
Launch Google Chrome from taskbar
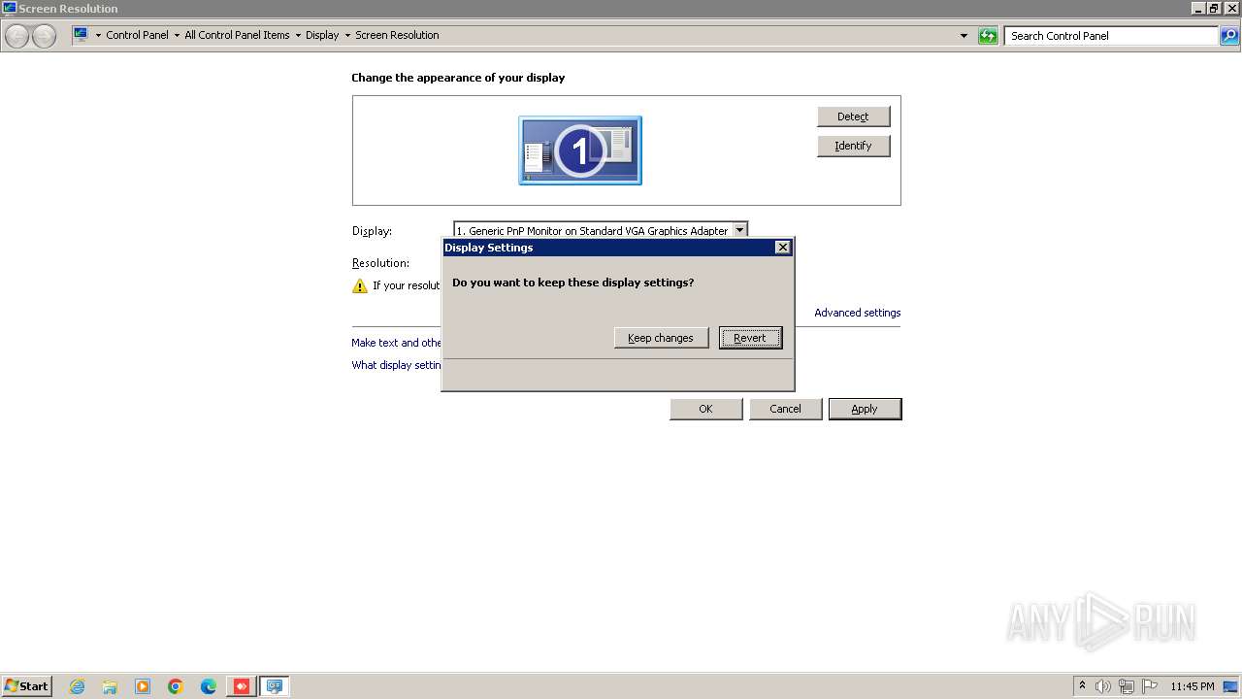(176, 686)
